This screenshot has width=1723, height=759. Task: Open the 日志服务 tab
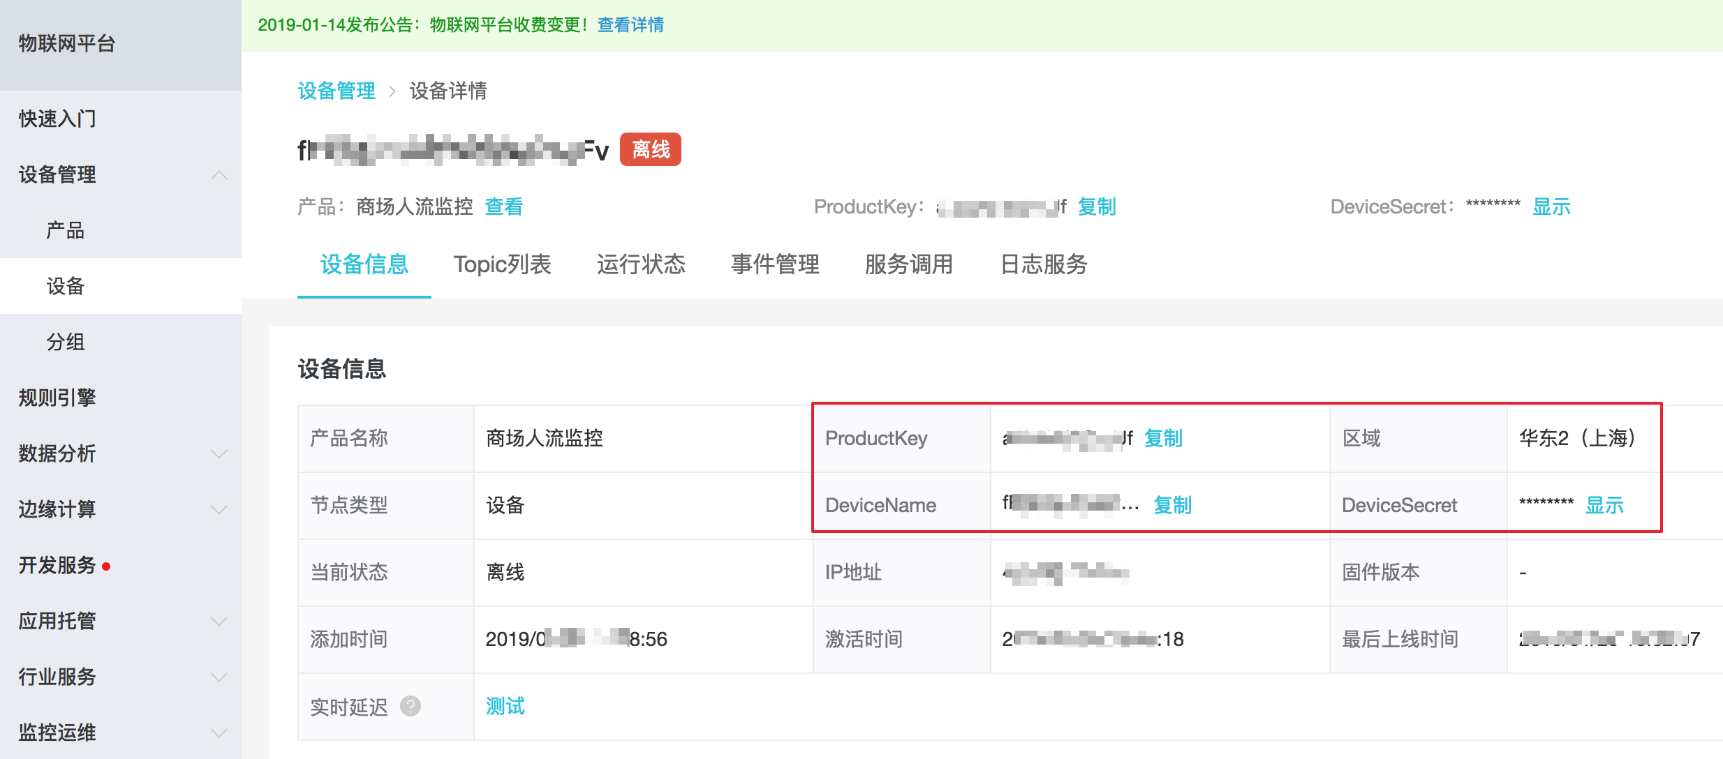click(x=1044, y=264)
